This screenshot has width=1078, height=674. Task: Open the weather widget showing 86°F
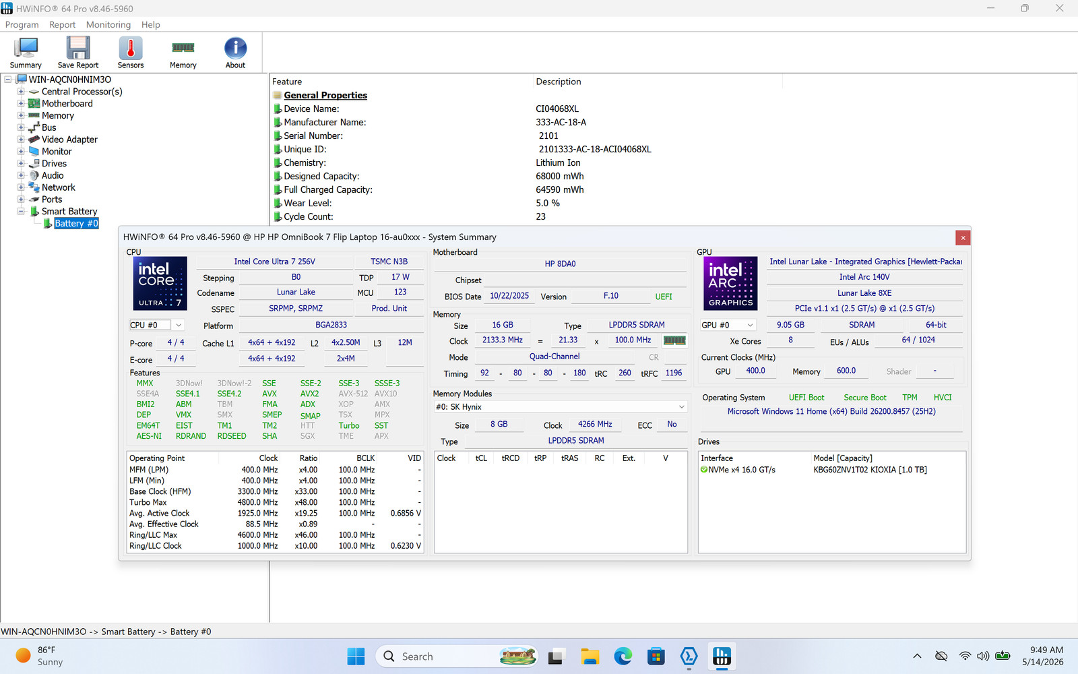click(40, 656)
